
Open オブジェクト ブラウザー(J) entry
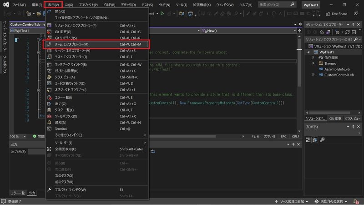point(96,90)
